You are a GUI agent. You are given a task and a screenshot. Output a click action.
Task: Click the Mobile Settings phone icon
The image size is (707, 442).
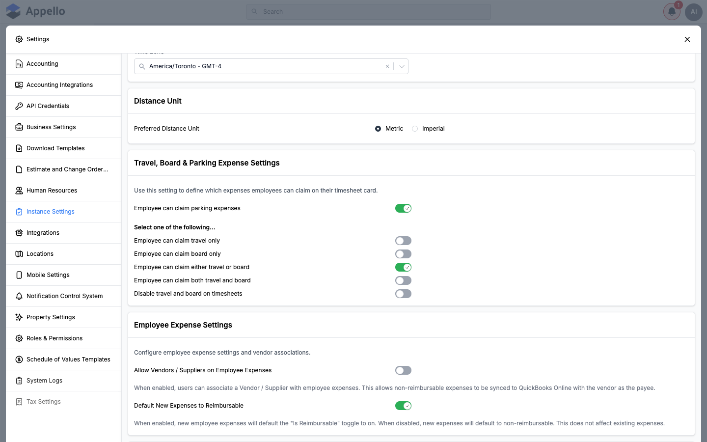coord(19,275)
